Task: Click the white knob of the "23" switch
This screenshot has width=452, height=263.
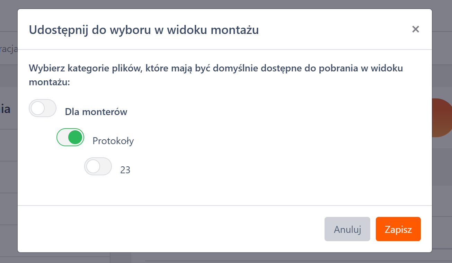Action: tap(93, 166)
